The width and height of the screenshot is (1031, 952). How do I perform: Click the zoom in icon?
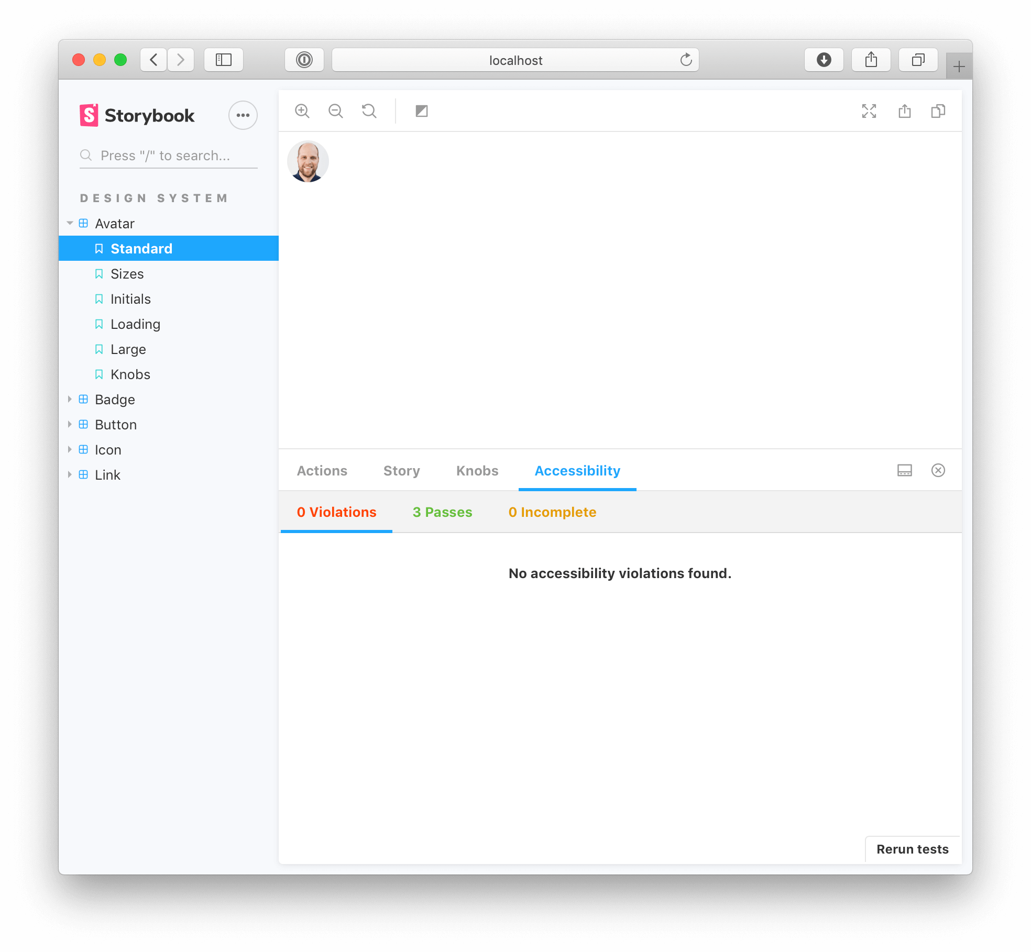(x=304, y=110)
